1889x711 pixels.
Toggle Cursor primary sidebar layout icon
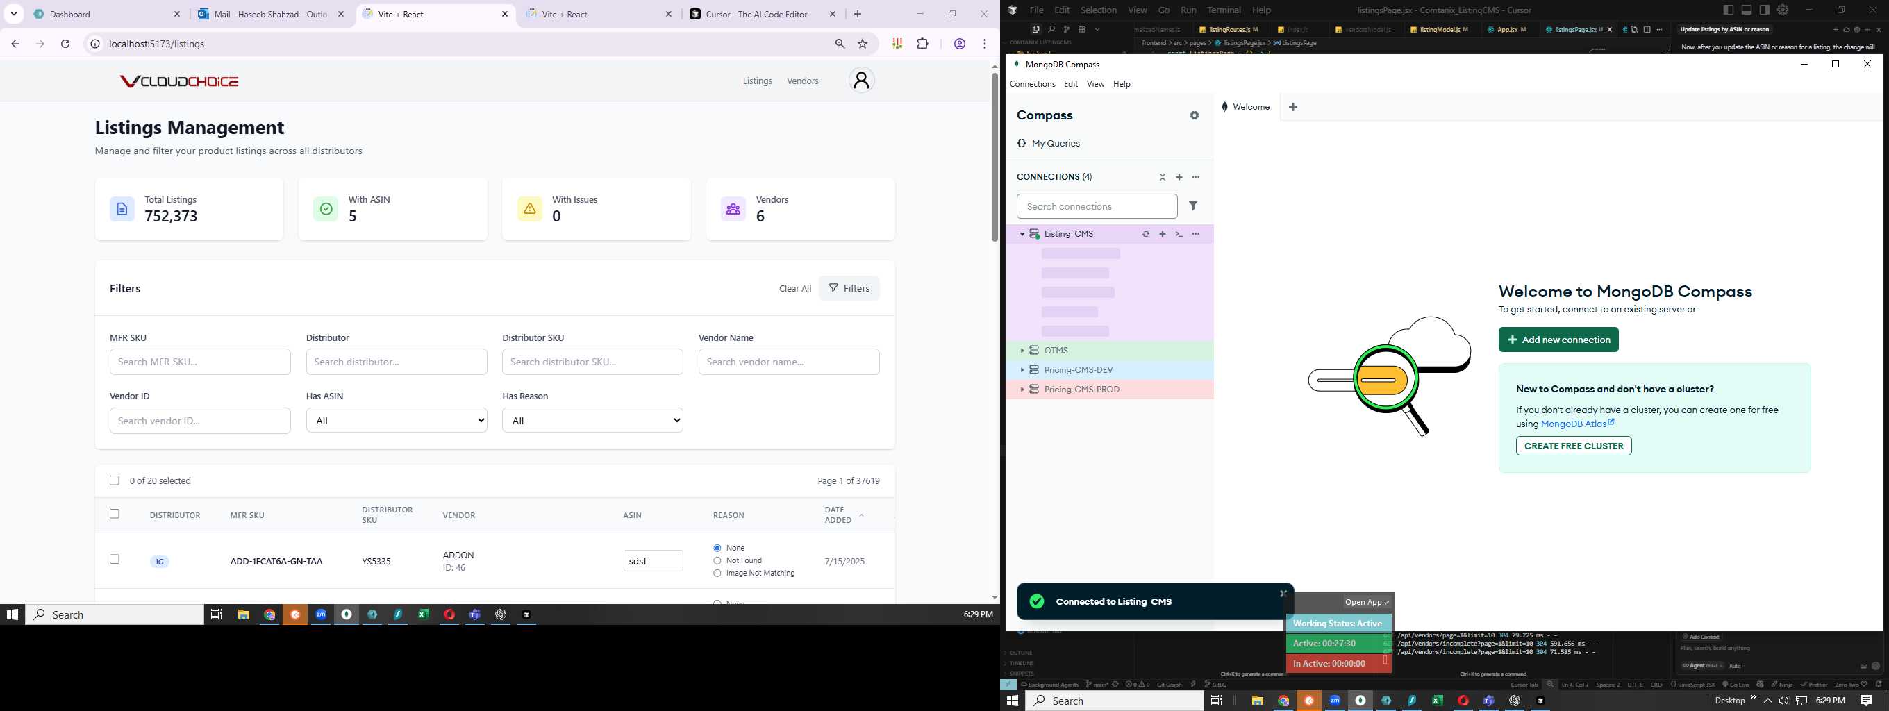pyautogui.click(x=1729, y=10)
